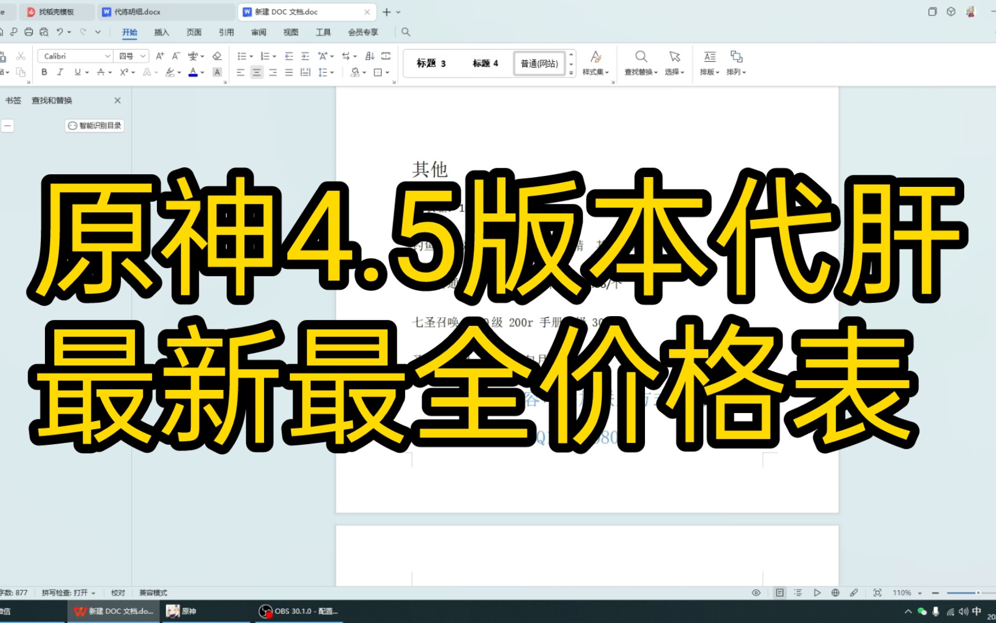This screenshot has width=996, height=623.
Task: Justify the paragraph text
Action: click(289, 72)
